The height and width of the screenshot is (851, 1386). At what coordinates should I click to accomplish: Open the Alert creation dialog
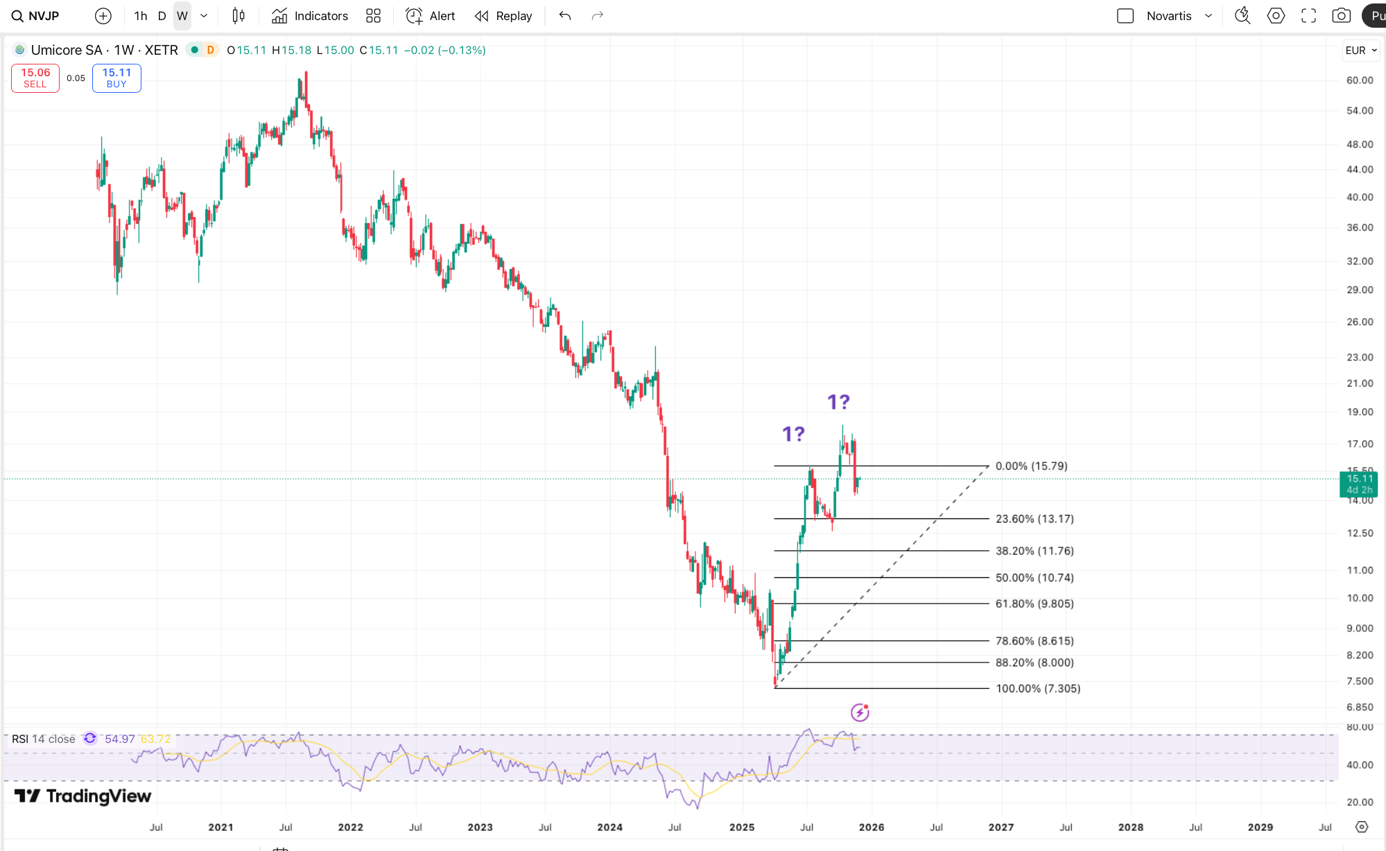[431, 16]
